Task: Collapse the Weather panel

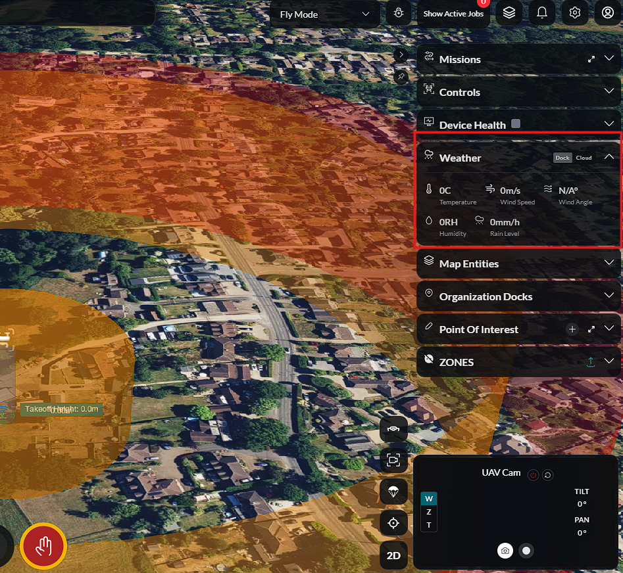Action: (609, 157)
